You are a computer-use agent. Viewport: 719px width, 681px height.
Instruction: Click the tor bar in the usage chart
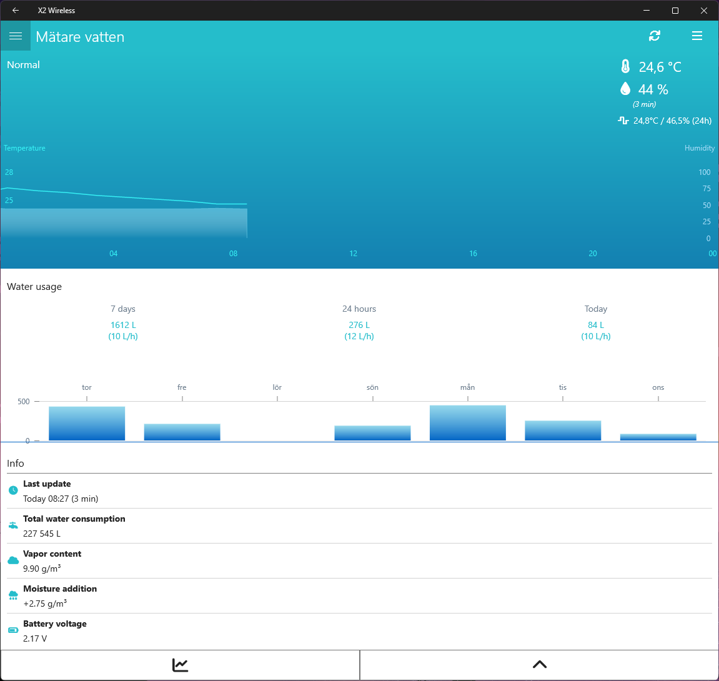tap(87, 423)
